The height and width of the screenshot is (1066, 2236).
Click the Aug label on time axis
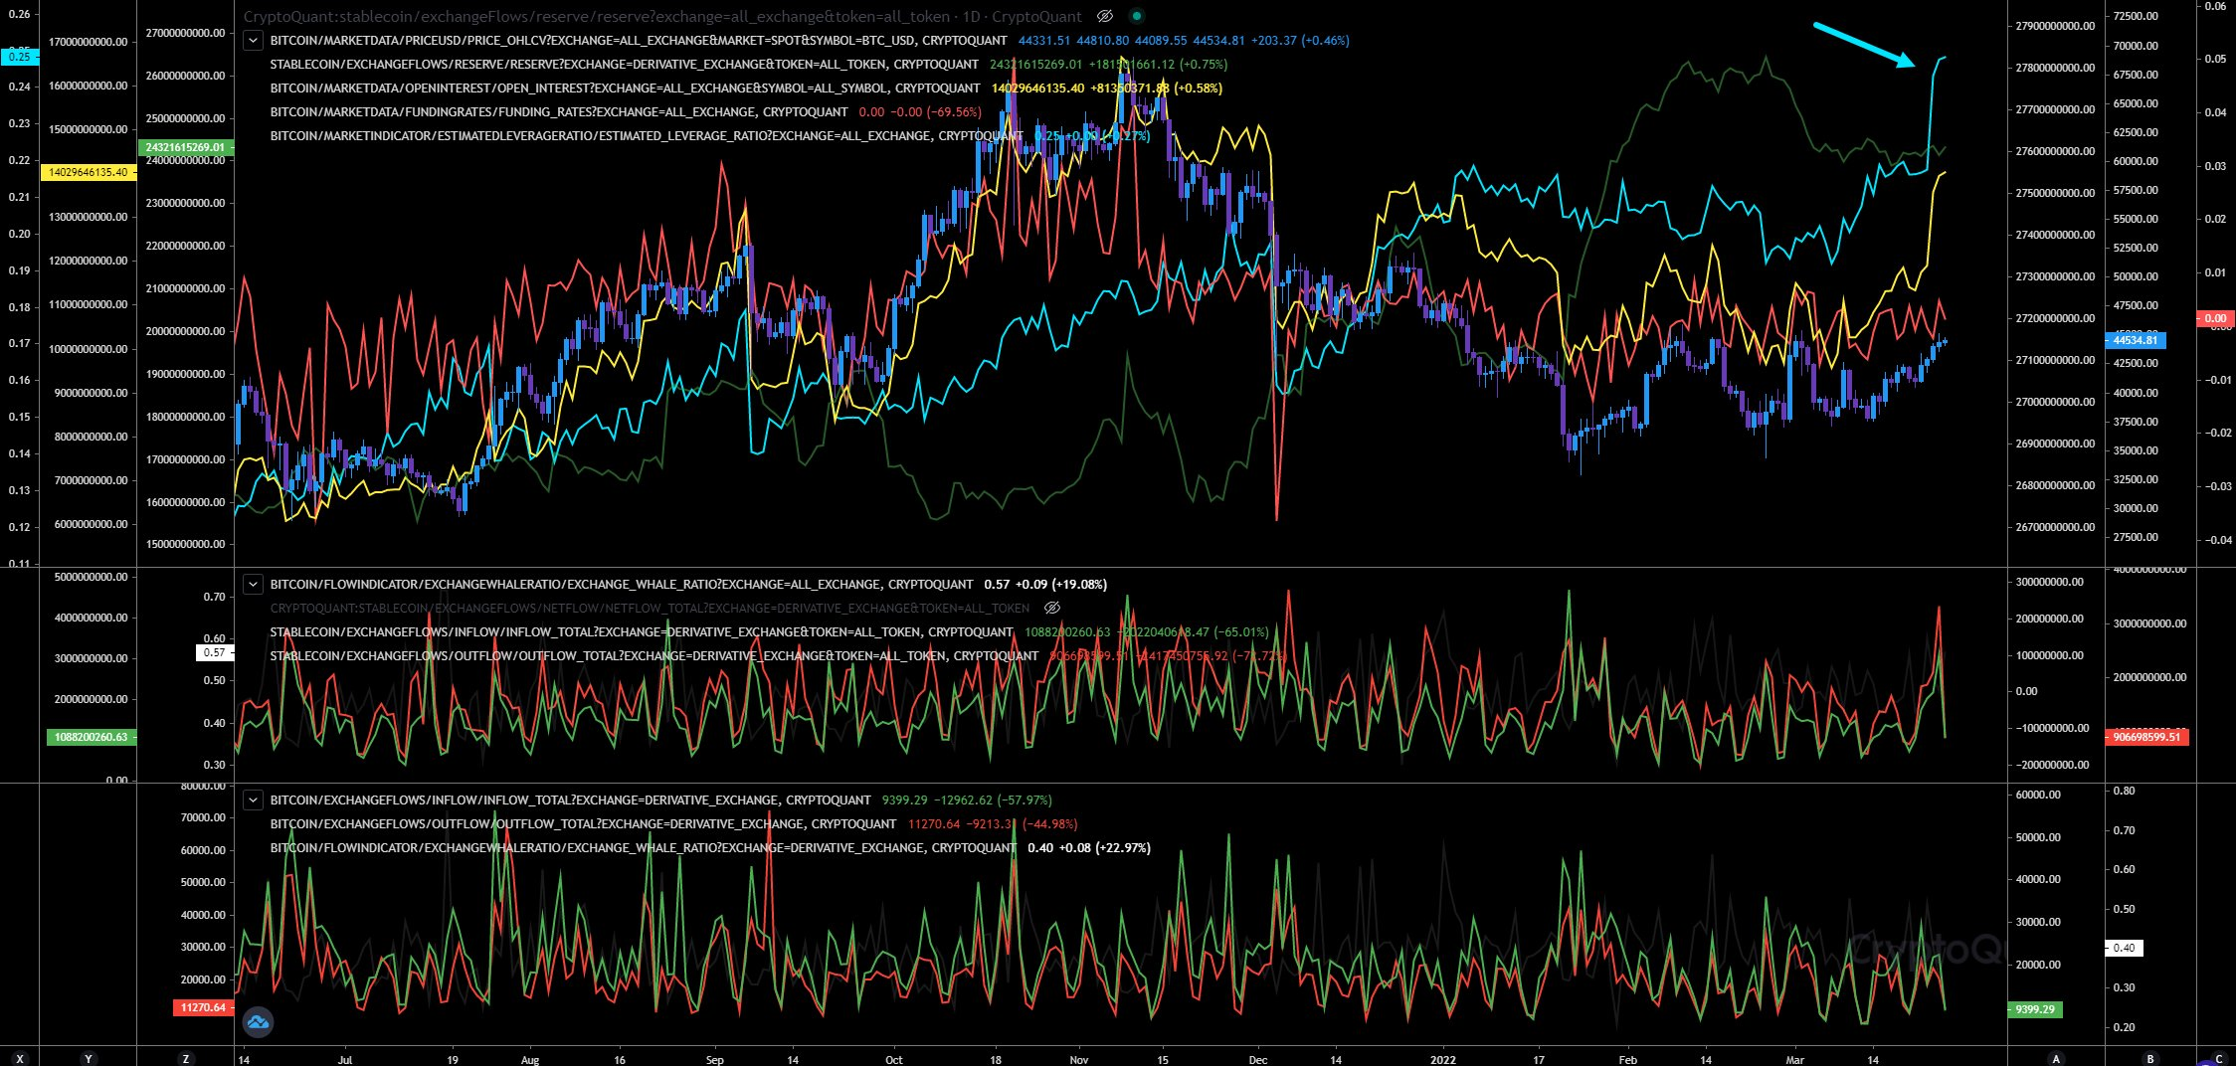click(530, 1060)
